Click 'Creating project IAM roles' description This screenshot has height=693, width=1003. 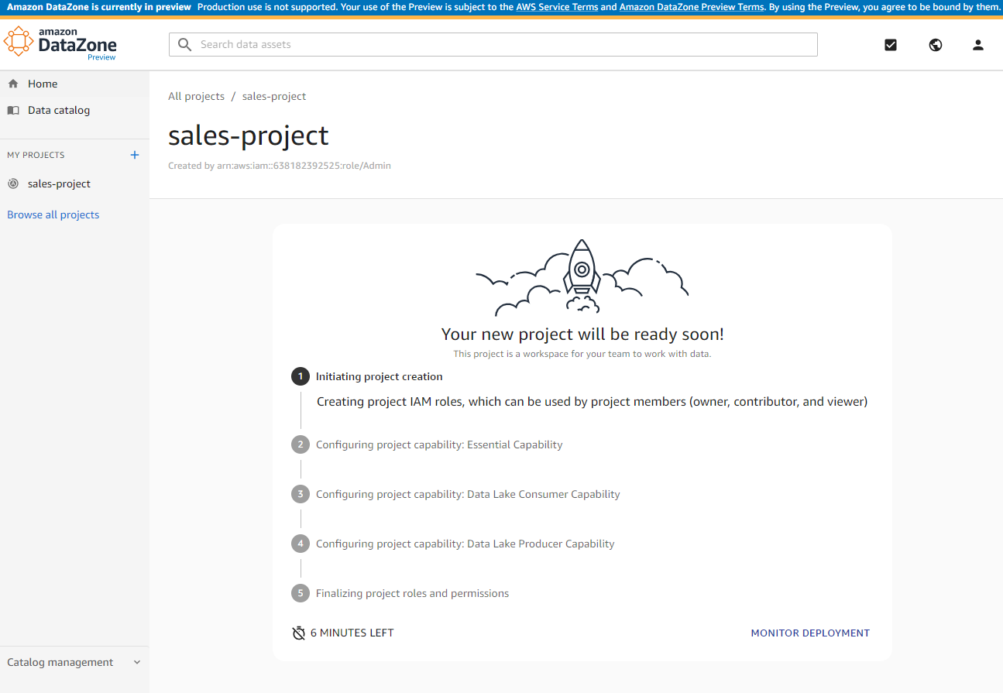(593, 402)
